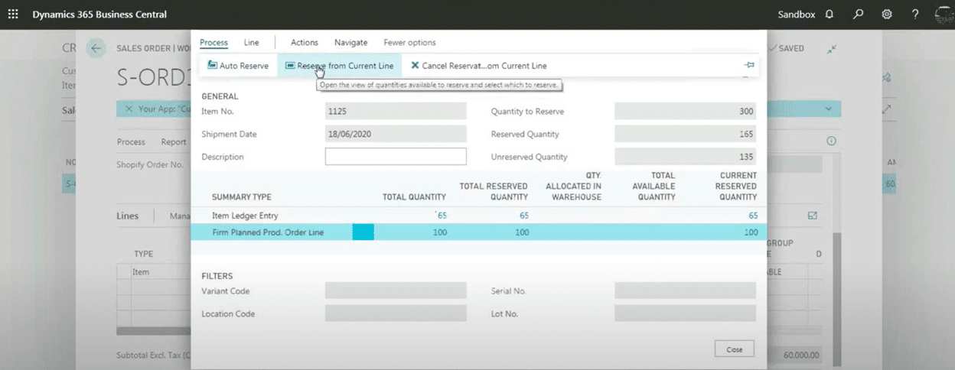Select the Item Ledger Entry row
Screen dimensions: 955x370
(477, 216)
